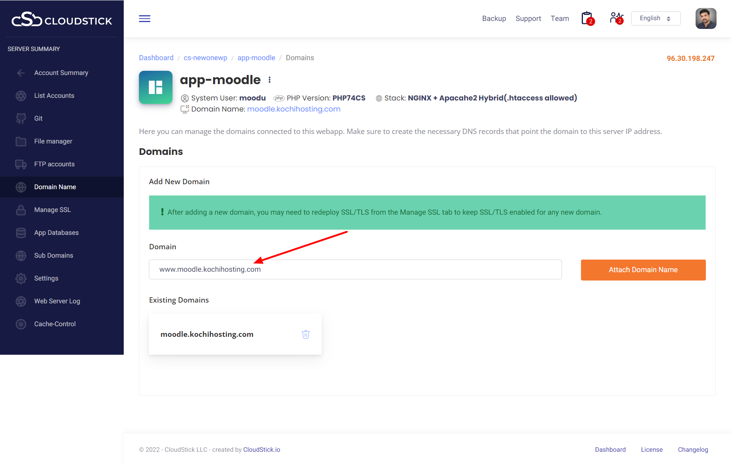Open the moodle.kochihosting.com domain link
731x467 pixels.
(294, 109)
